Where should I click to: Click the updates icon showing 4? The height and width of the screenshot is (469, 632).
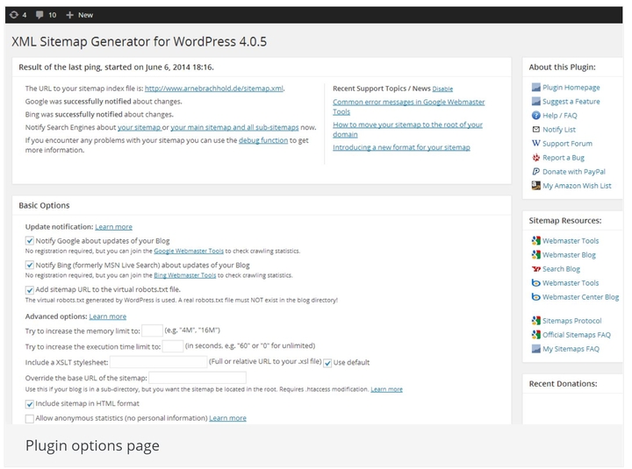14,15
